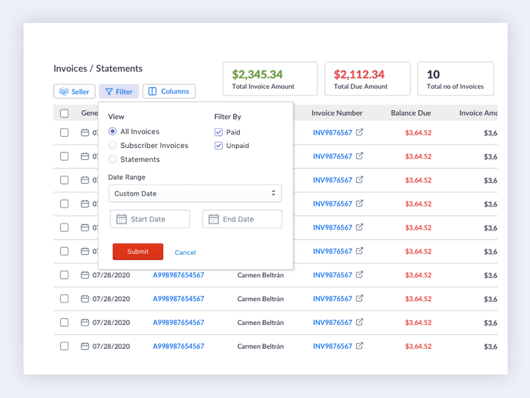Sort by the Invoice Number column header
Viewport: 530px width, 398px height.
pos(337,113)
